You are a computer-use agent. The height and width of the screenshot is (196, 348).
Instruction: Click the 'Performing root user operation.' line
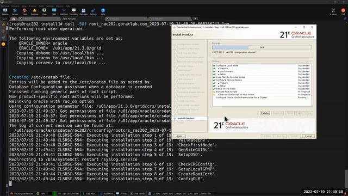(46, 29)
